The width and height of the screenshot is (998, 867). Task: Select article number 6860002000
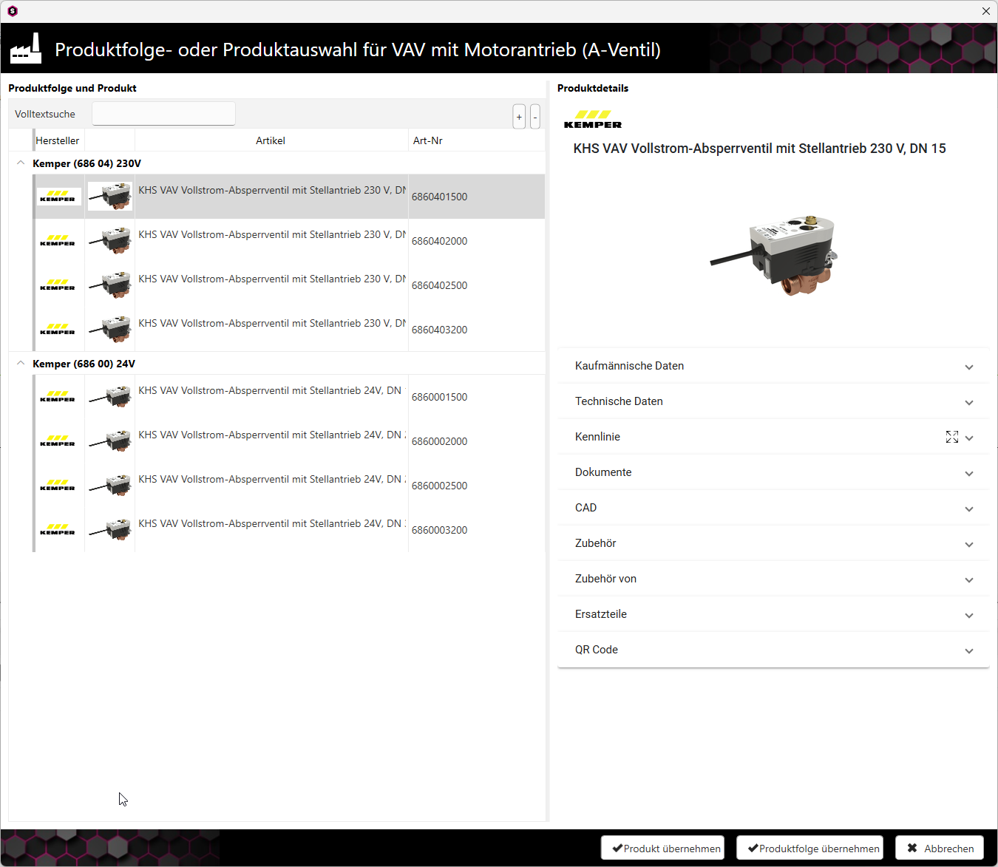pos(440,441)
